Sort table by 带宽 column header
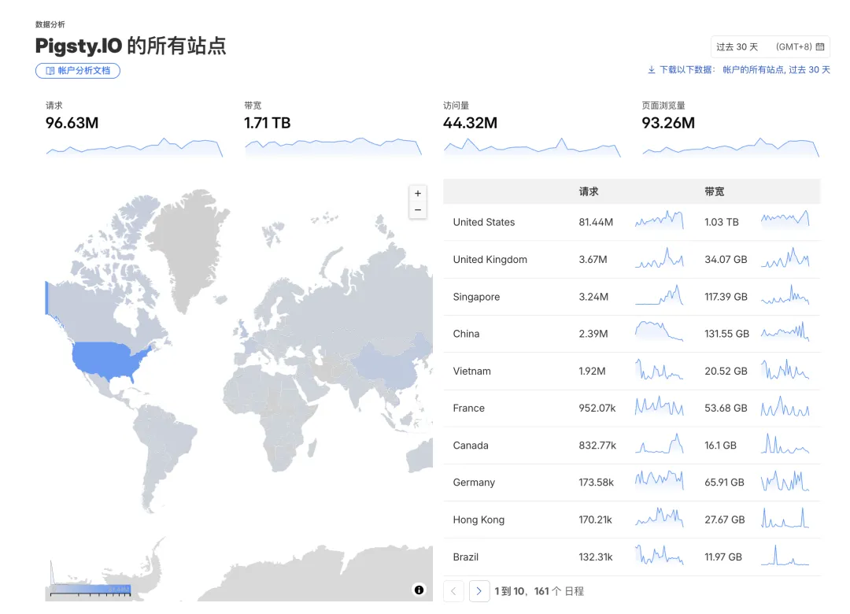Image resolution: width=850 pixels, height=614 pixels. click(x=715, y=191)
